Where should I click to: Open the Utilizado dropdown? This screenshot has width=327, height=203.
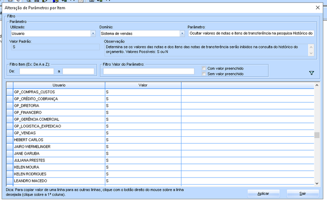(92, 34)
